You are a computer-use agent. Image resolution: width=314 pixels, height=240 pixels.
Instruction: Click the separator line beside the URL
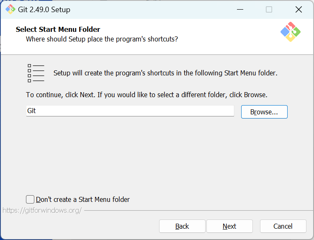pyautogui.click(x=197, y=210)
